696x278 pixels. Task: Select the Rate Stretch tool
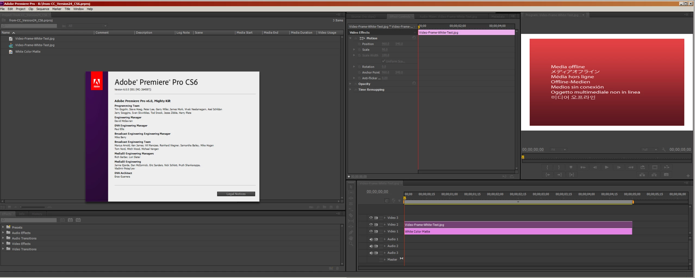(351, 210)
